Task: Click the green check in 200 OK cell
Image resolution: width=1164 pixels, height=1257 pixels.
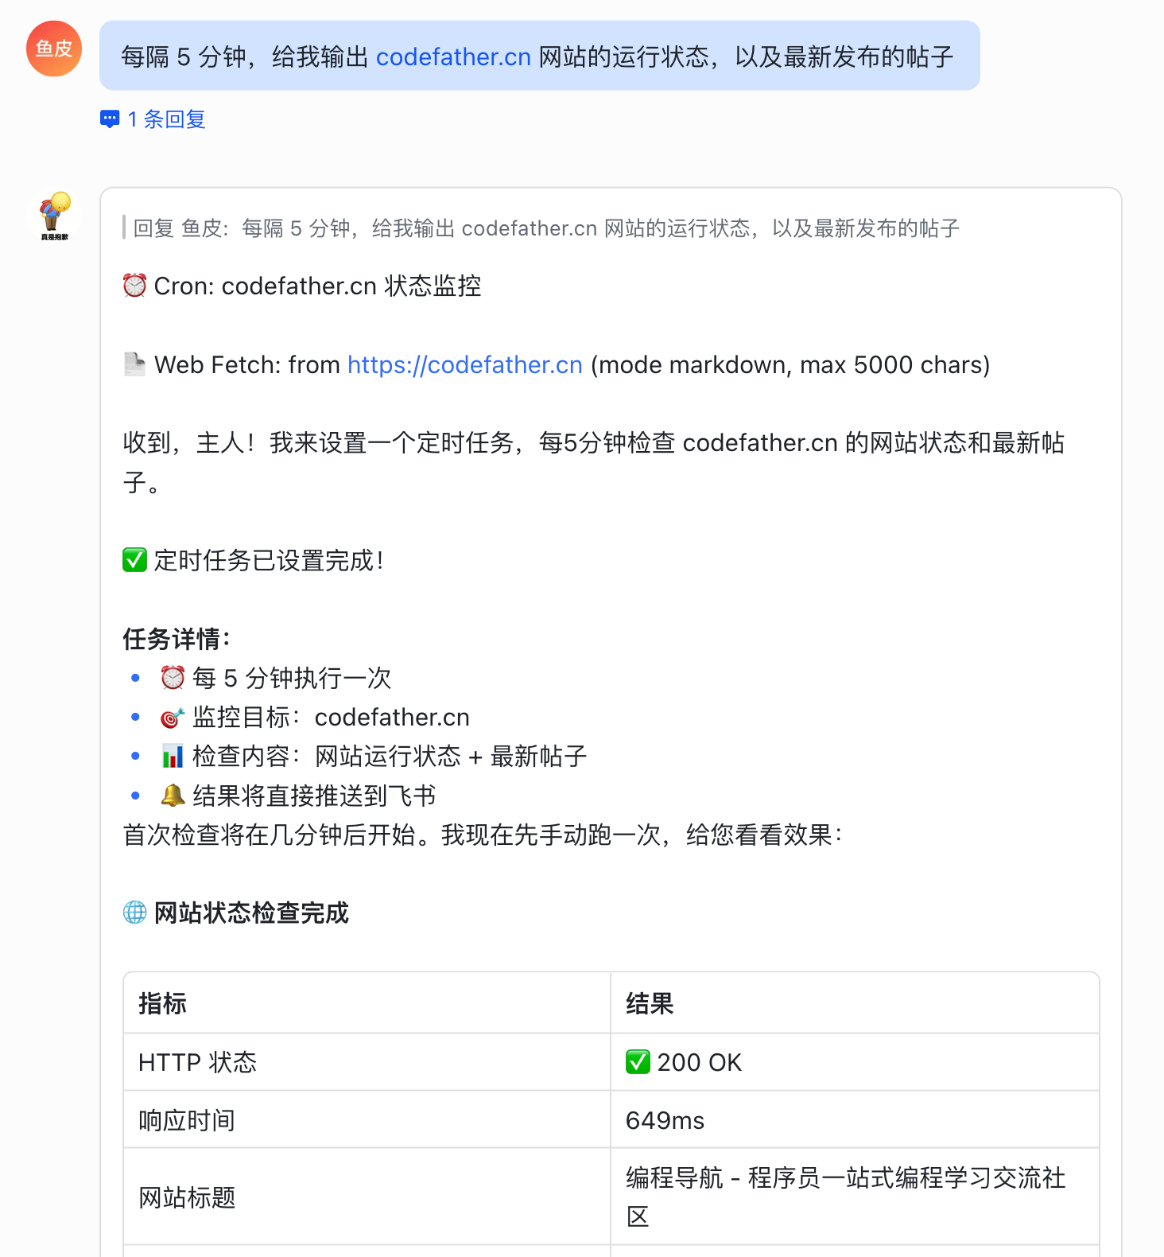Action: (638, 1062)
